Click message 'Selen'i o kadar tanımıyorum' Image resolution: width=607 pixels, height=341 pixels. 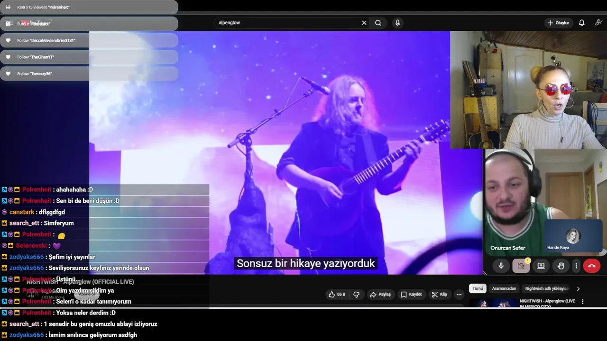93,302
